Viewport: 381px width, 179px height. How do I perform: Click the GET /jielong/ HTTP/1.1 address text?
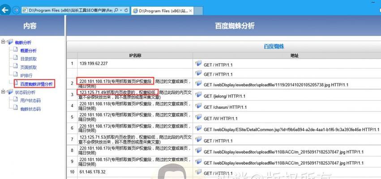[224, 96]
